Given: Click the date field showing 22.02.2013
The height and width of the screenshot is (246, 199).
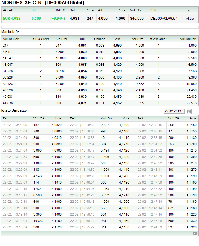Looking at the screenshot, I should 174,111.
